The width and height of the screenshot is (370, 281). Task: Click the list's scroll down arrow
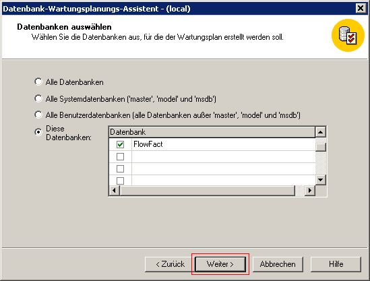coord(320,180)
